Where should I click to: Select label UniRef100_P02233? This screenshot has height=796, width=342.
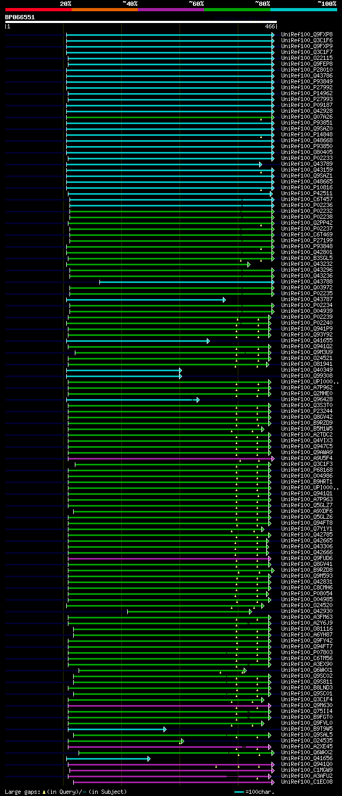[307, 158]
